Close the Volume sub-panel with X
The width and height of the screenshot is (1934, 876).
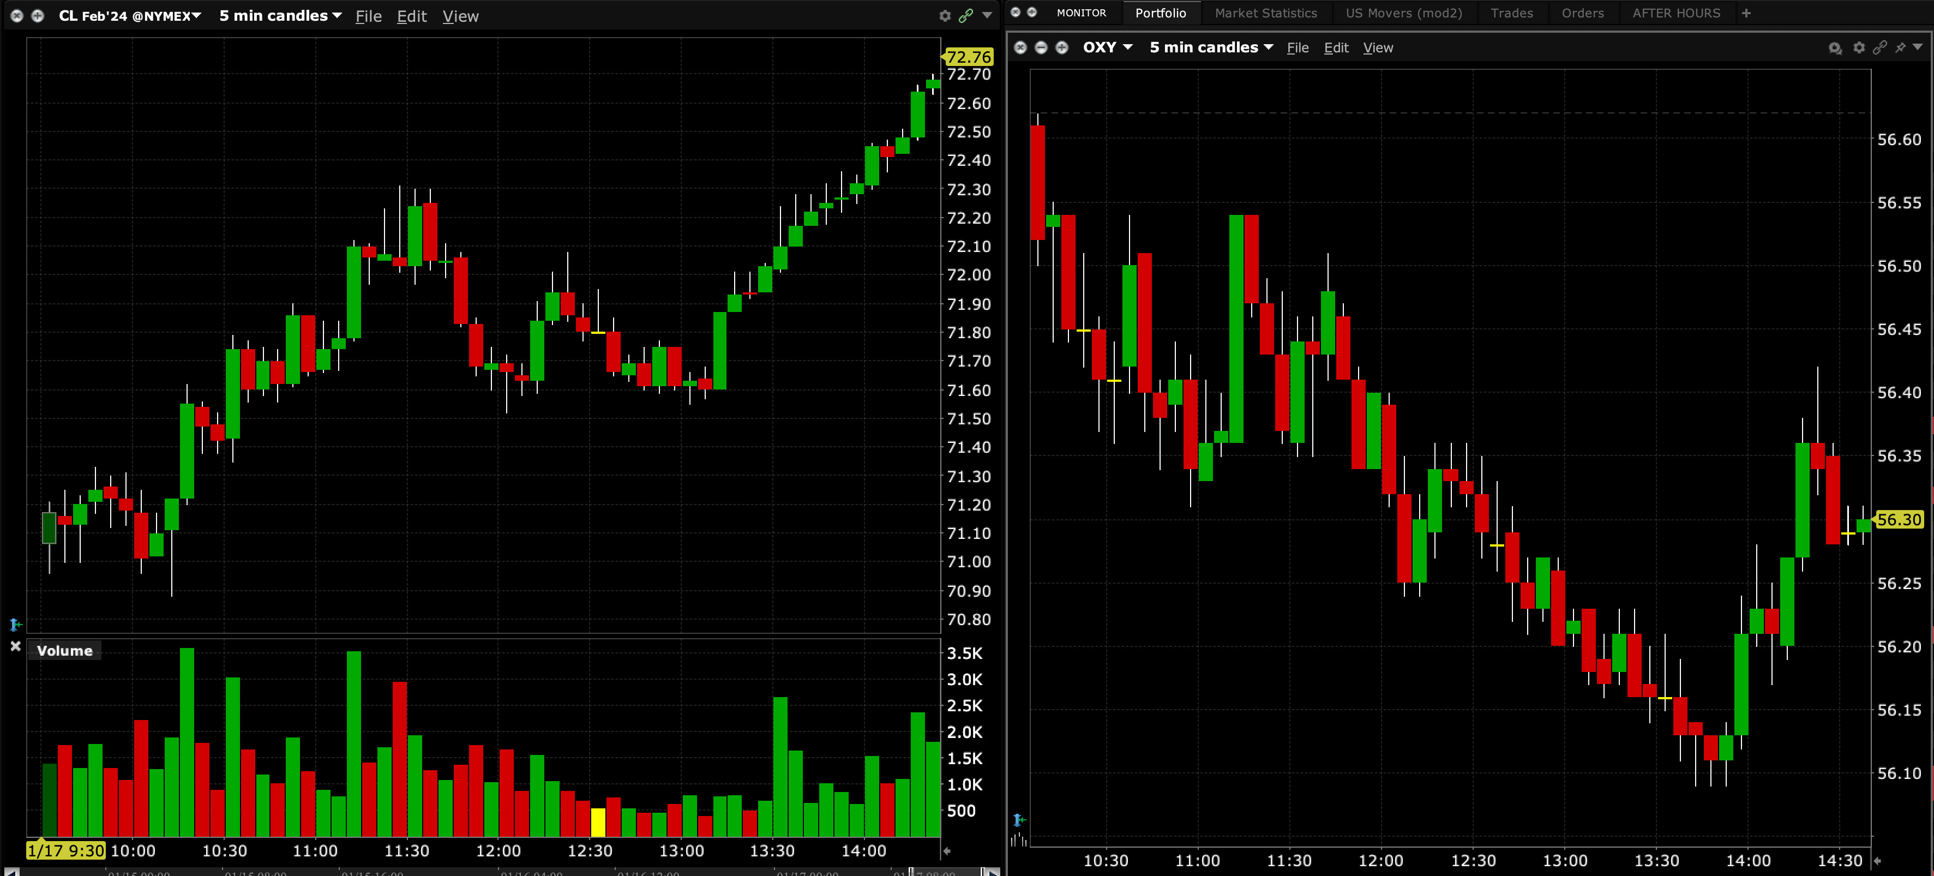click(x=15, y=646)
